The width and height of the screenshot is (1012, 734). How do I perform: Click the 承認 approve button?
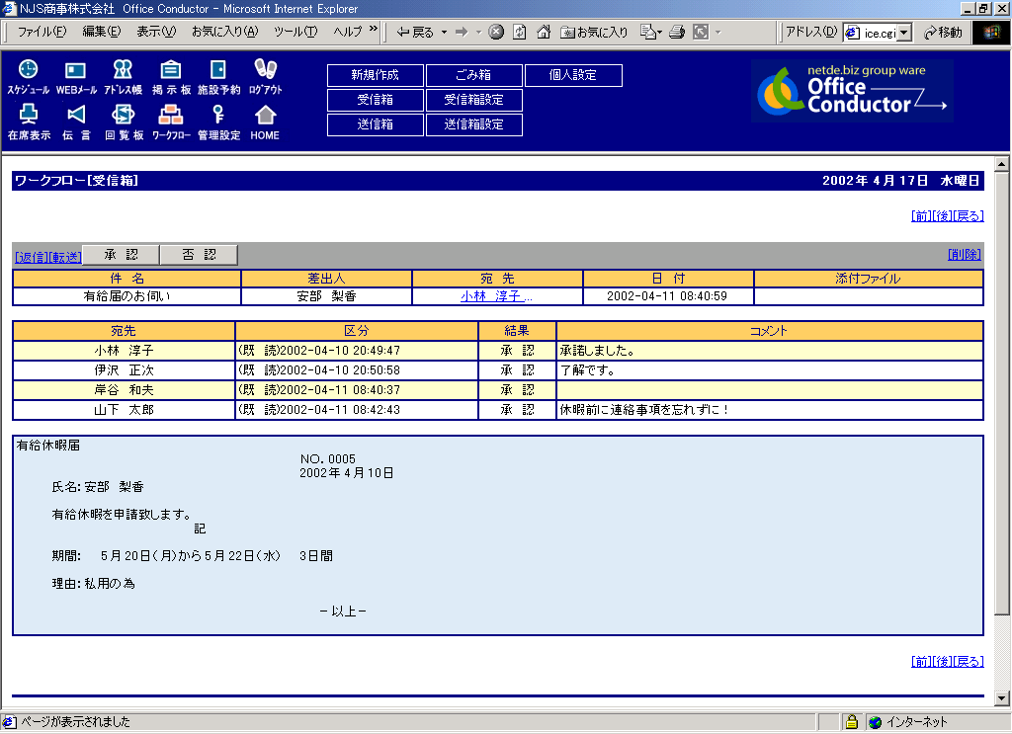[x=121, y=255]
